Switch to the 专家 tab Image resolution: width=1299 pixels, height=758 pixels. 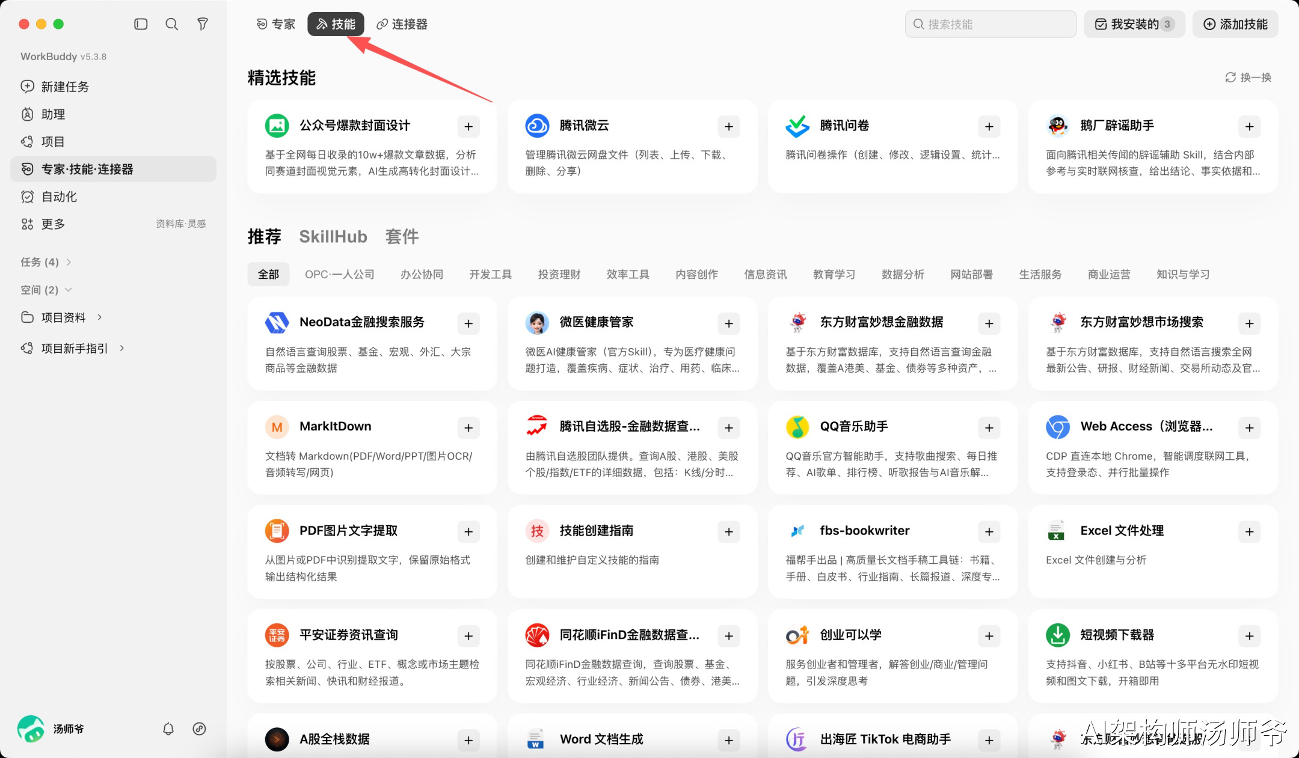pos(276,24)
